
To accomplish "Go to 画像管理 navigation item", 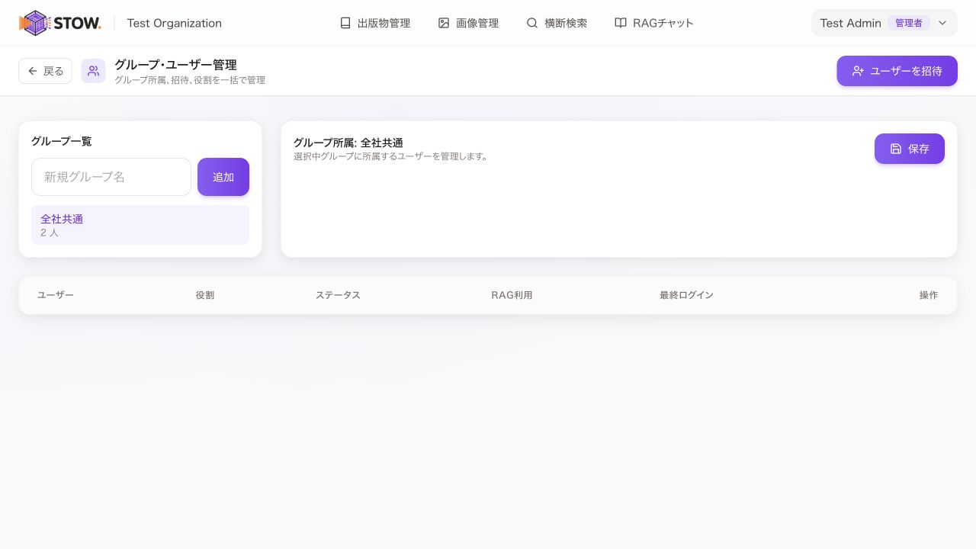I will click(468, 23).
